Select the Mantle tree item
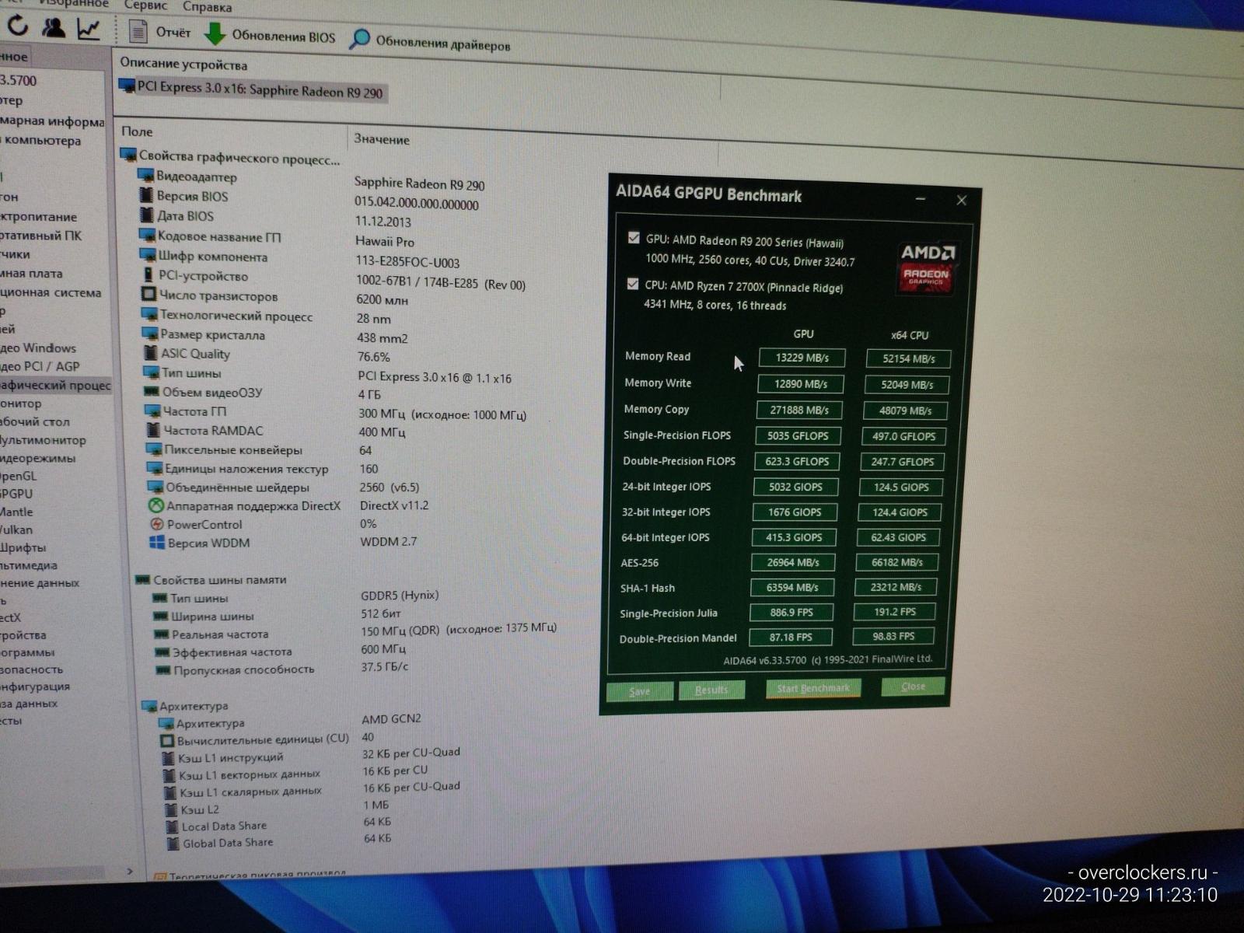The width and height of the screenshot is (1244, 933). 16,512
